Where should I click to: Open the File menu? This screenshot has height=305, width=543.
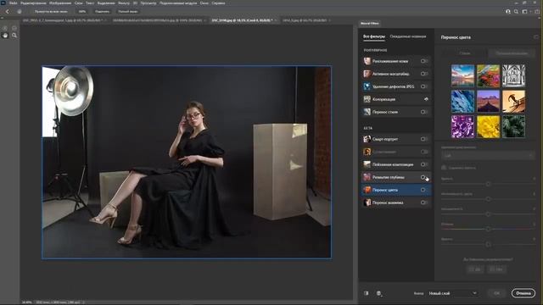[14, 3]
